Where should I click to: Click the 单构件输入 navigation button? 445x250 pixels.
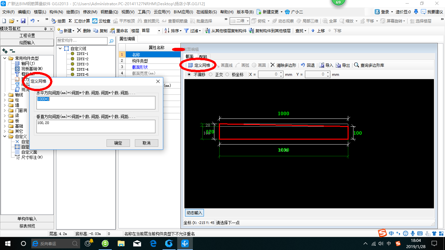tap(27, 219)
